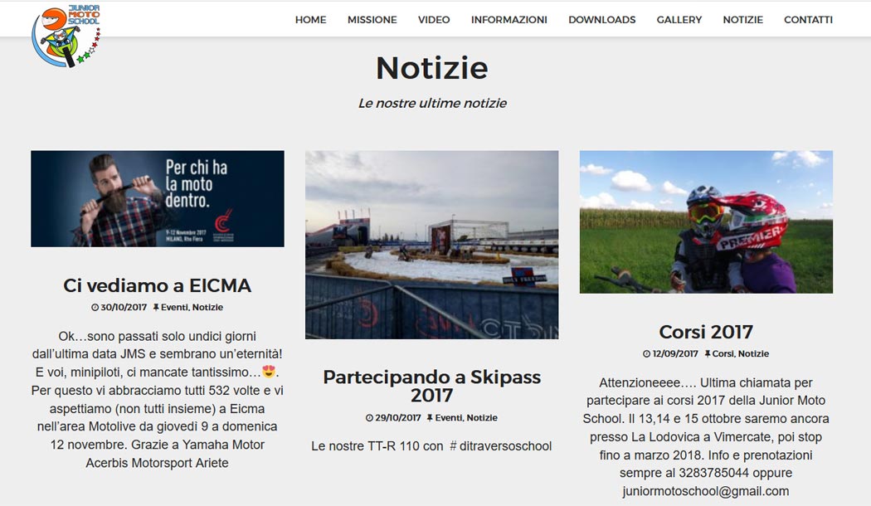This screenshot has width=871, height=506.
Task: Click the Skipass track photo
Action: click(x=431, y=245)
